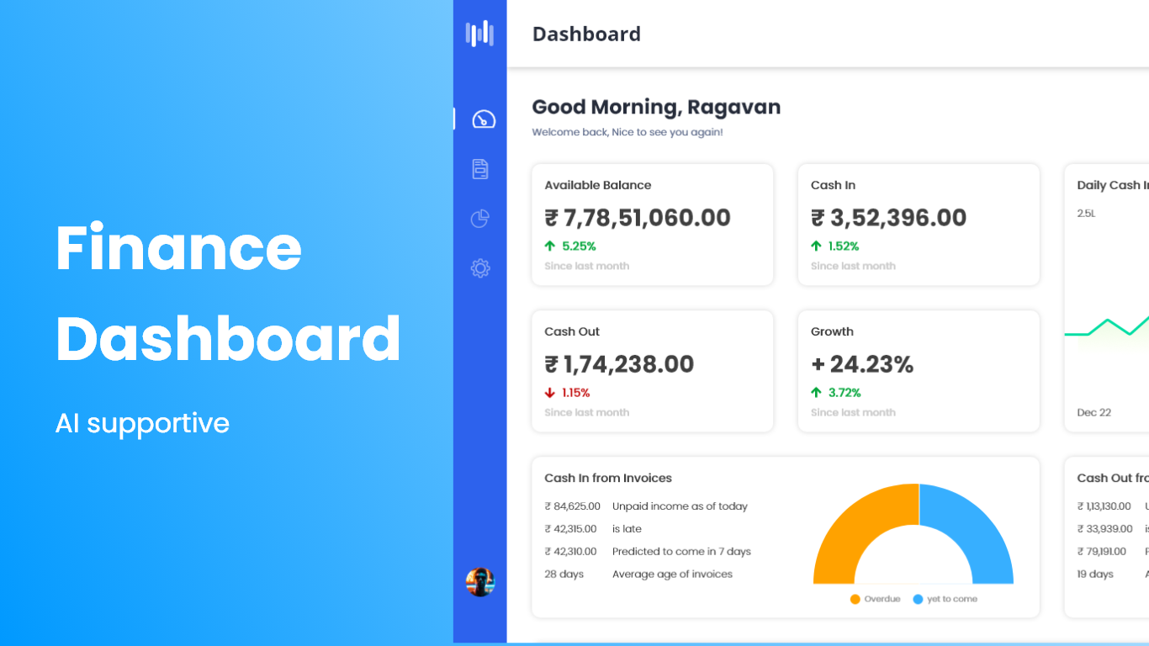Click the green arrow in Cash In card
The height and width of the screenshot is (646, 1149).
tap(816, 246)
